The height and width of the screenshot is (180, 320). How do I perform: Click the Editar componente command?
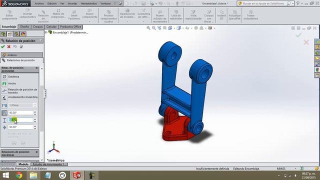click(9, 15)
